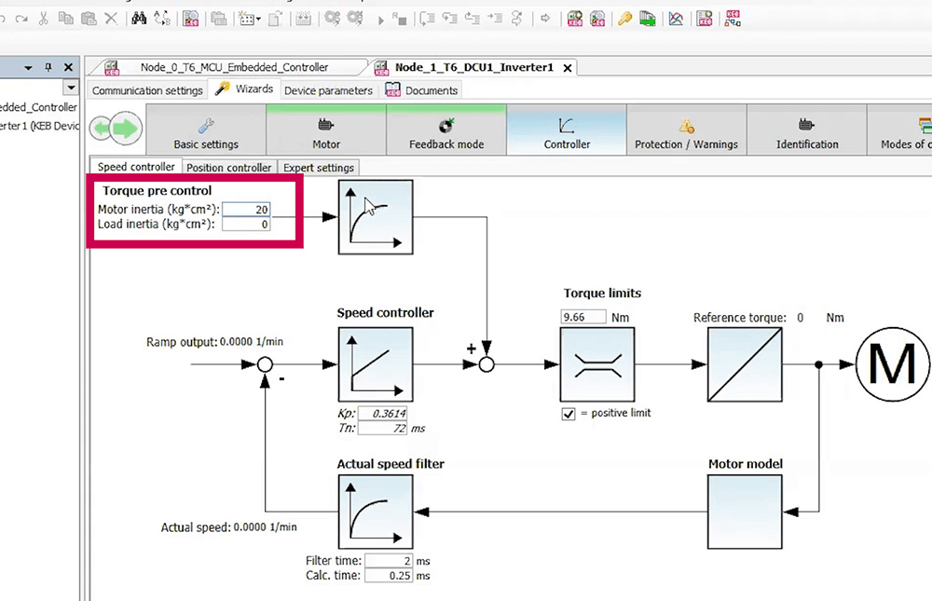Click the first gears login icon
932x601 pixels.
[333, 19]
